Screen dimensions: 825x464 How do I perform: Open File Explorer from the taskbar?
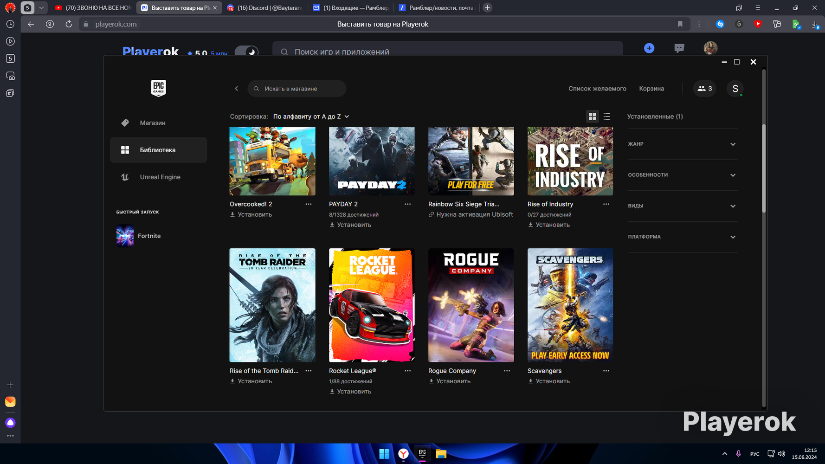pos(441,454)
